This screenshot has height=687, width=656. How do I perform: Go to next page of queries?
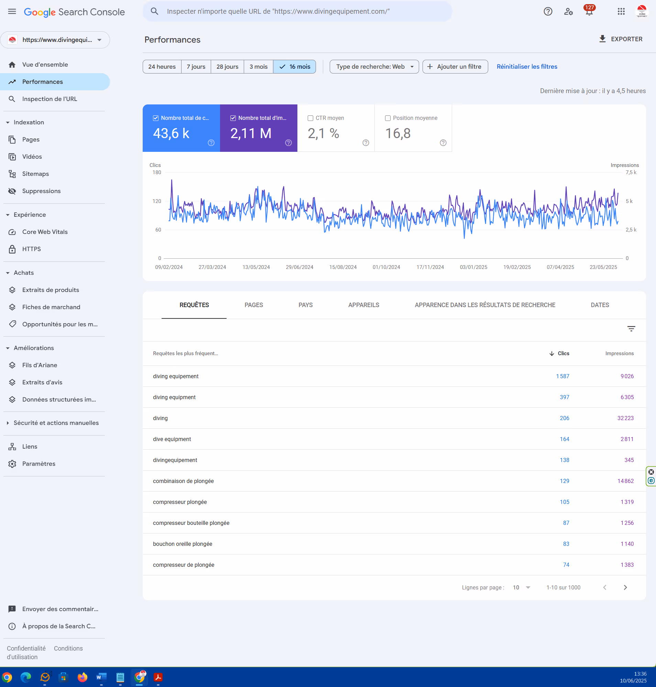click(625, 587)
